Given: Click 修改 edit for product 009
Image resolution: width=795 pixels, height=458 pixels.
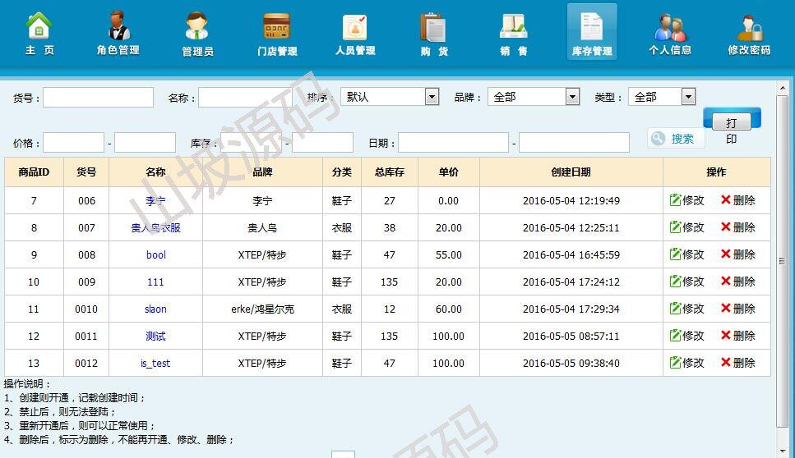Looking at the screenshot, I should click(x=687, y=282).
